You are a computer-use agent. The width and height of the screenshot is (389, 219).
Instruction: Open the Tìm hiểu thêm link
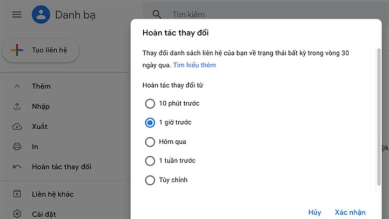[x=194, y=65]
